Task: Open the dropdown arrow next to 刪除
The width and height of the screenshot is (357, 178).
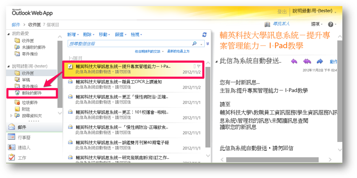Action: point(94,35)
